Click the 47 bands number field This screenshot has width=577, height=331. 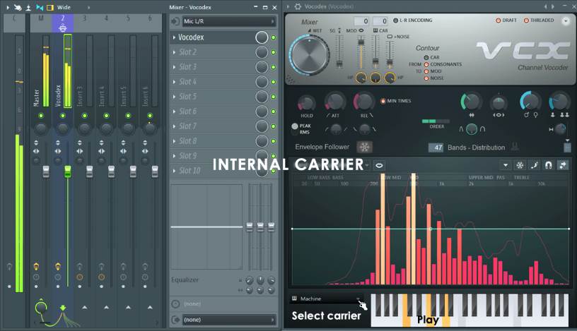click(x=436, y=148)
